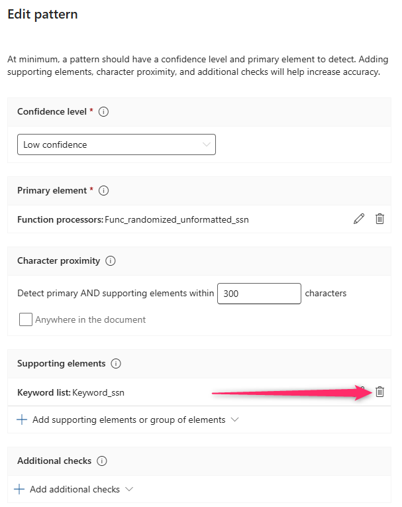
Task: Click the Add additional checks text
Action: [x=75, y=489]
